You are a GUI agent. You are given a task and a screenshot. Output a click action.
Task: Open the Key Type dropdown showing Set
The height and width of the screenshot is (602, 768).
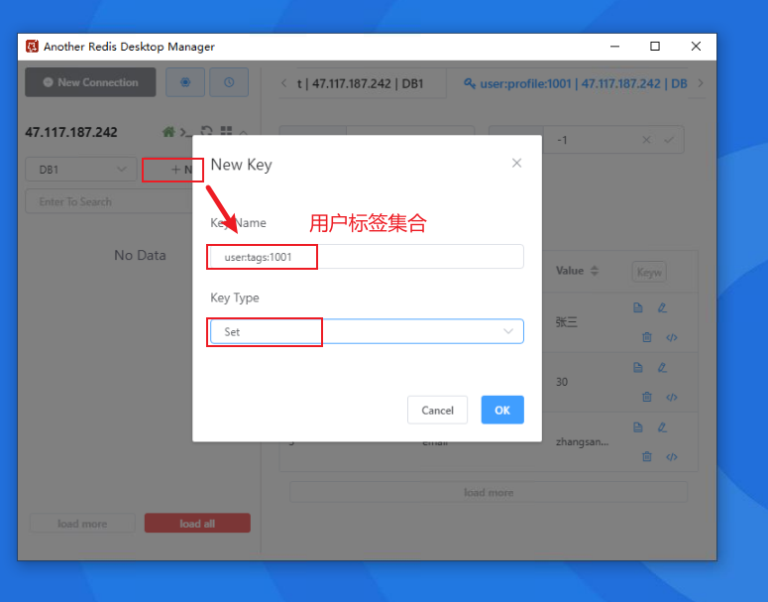pyautogui.click(x=367, y=331)
